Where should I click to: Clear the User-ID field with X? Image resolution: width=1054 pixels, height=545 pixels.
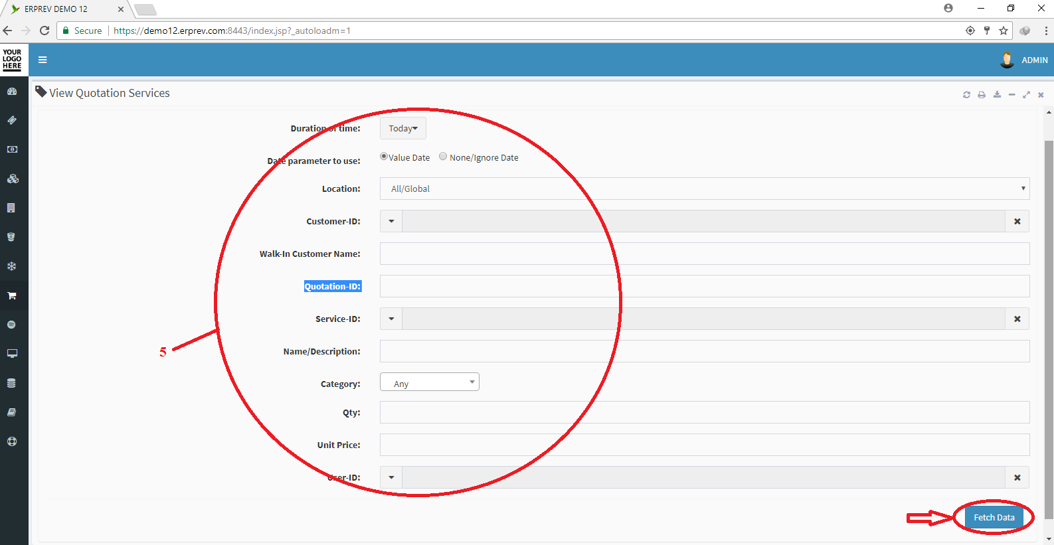click(1017, 477)
